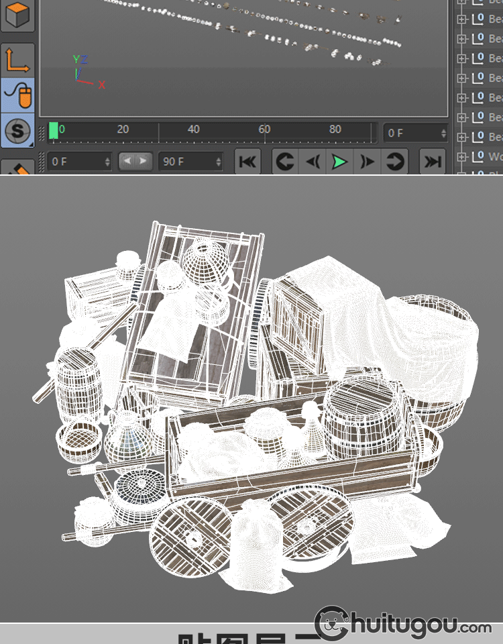Expand the Wo object in the tree

pyautogui.click(x=461, y=156)
